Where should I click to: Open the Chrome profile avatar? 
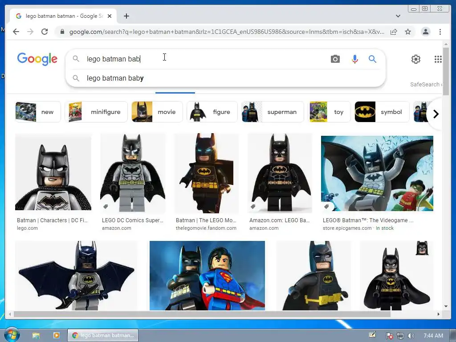pyautogui.click(x=426, y=32)
